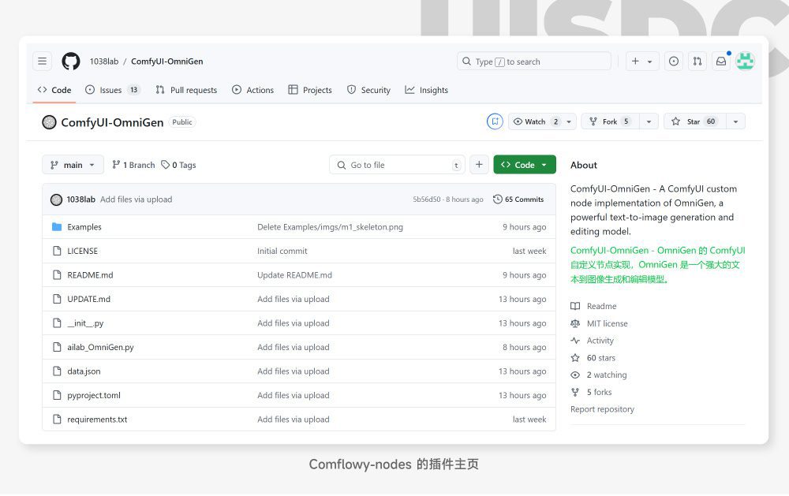789x496 pixels.
Task: Open the Insights tab
Action: [427, 90]
